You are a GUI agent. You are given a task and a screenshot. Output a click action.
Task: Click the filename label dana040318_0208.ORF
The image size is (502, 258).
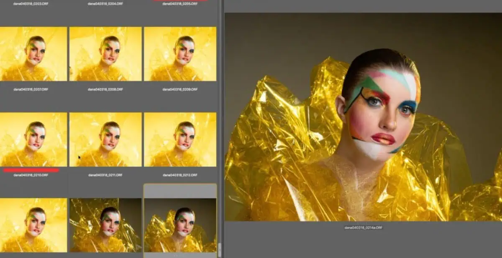pos(105,89)
